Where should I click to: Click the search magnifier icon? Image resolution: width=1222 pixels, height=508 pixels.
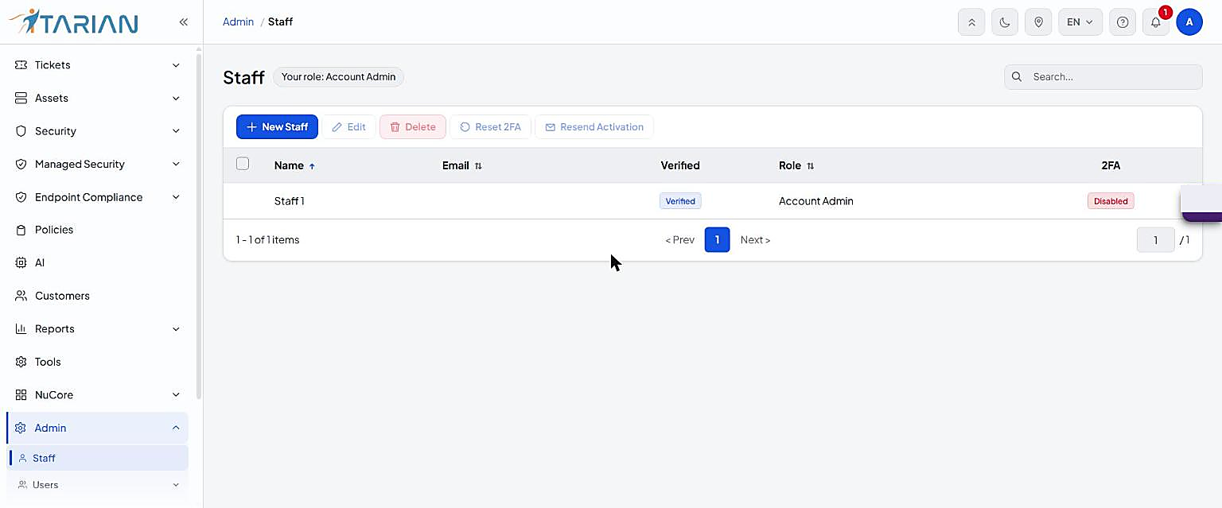[x=1017, y=77]
